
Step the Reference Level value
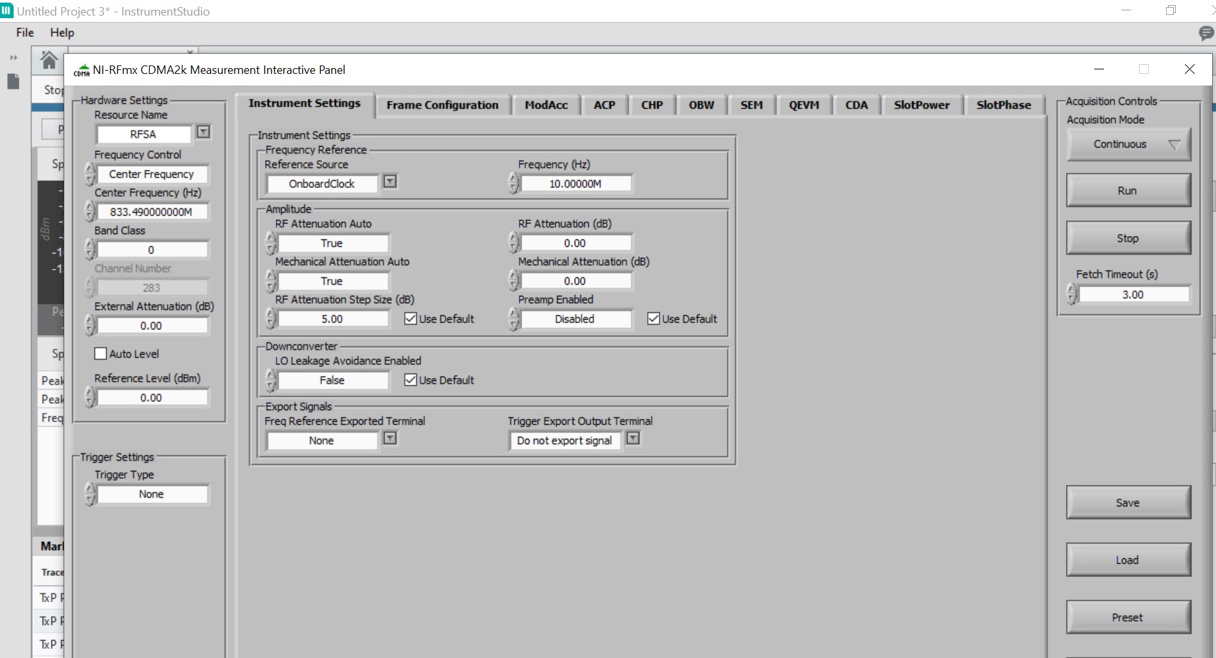click(x=90, y=397)
